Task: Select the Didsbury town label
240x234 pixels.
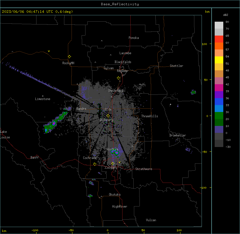Action: coord(106,120)
